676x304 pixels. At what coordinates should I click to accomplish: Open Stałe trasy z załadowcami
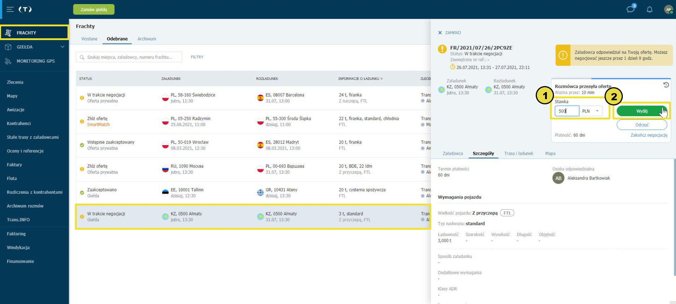click(x=33, y=137)
